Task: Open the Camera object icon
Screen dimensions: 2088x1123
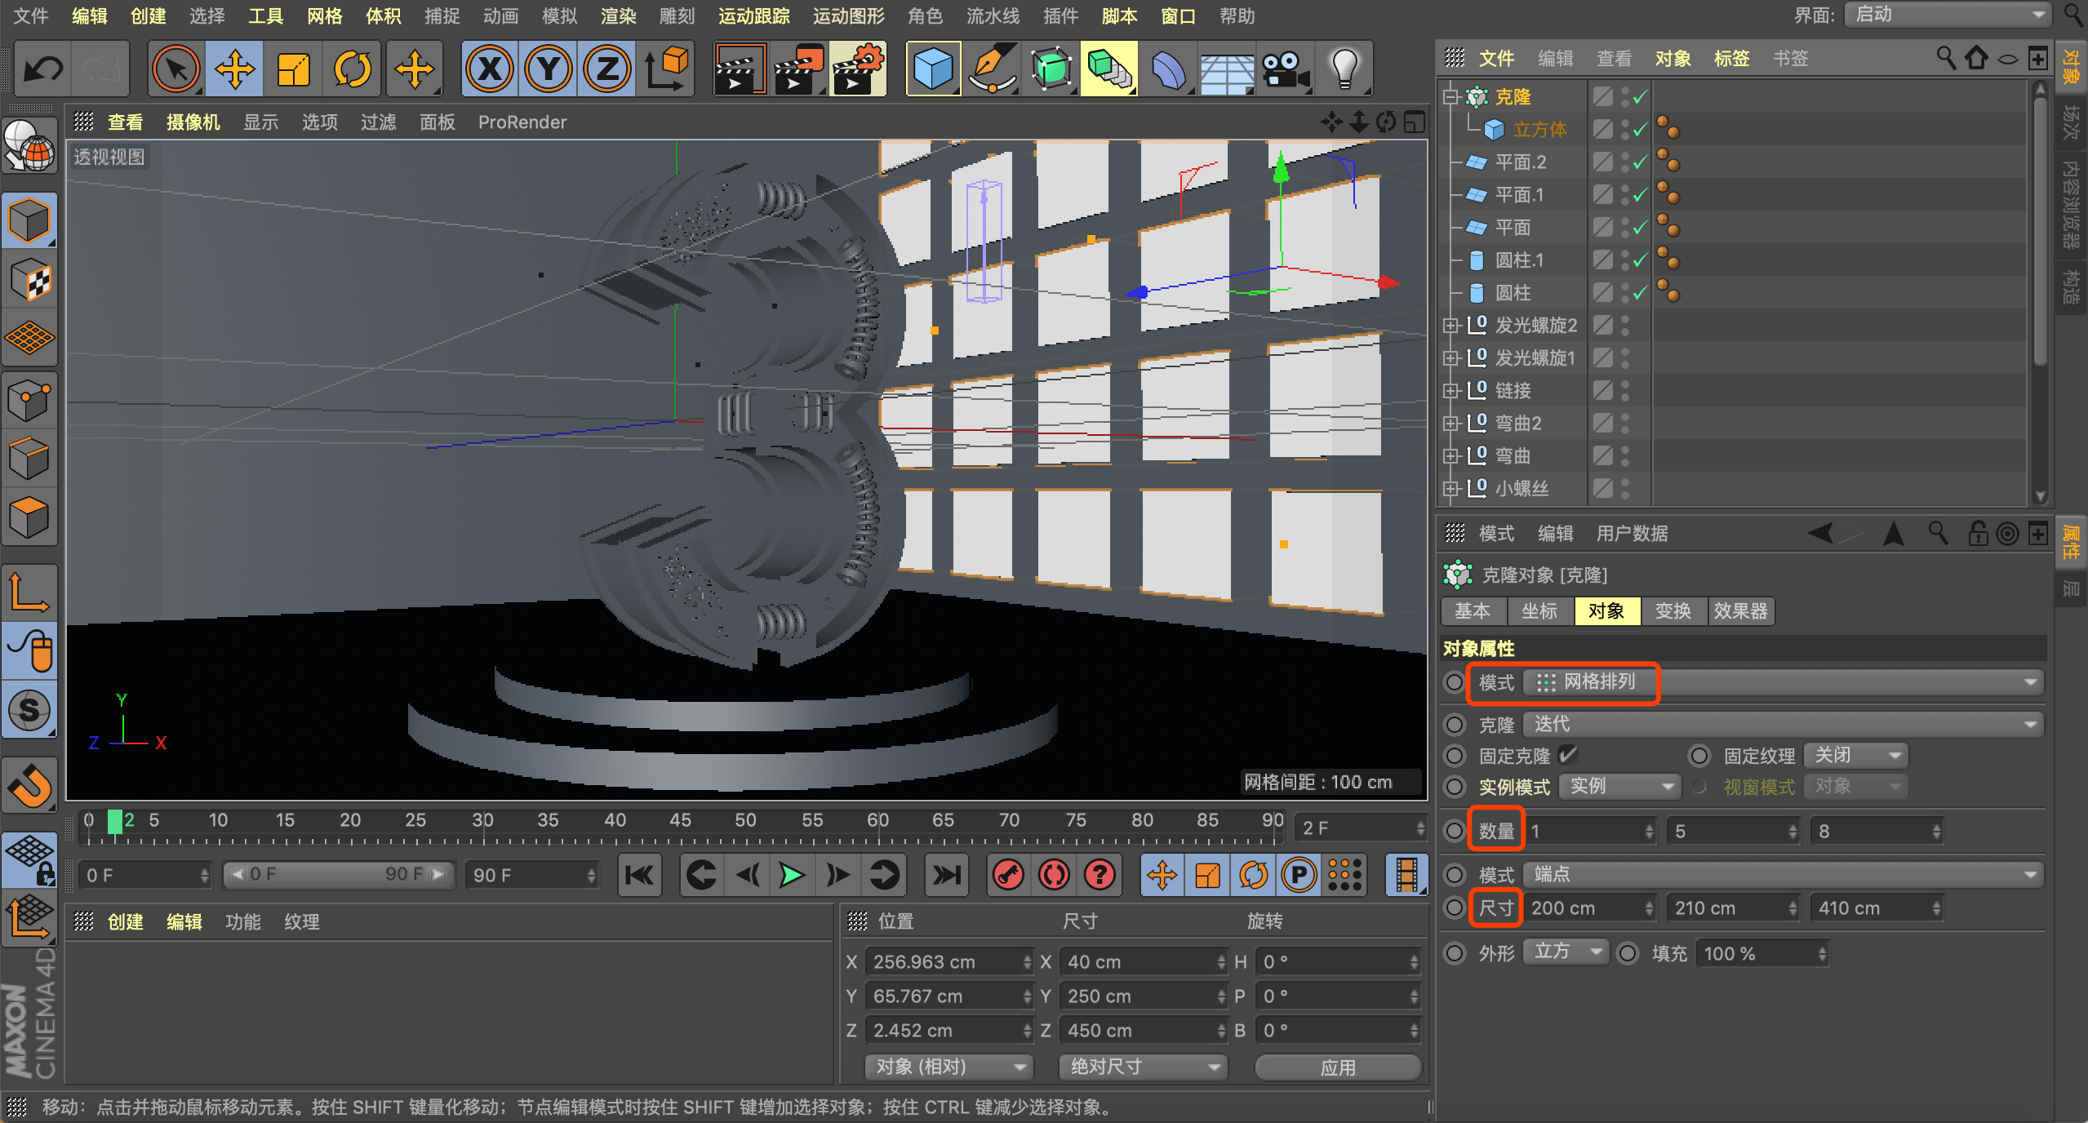Action: tap(1285, 69)
